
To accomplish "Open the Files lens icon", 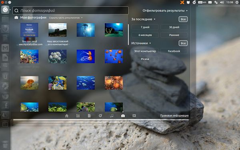I will click(x=89, y=116).
